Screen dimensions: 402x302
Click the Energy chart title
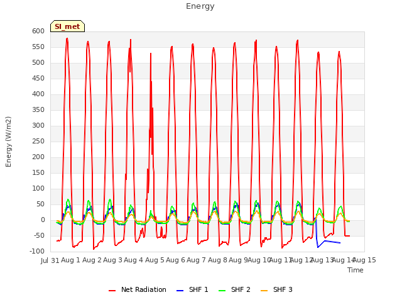coord(200,6)
